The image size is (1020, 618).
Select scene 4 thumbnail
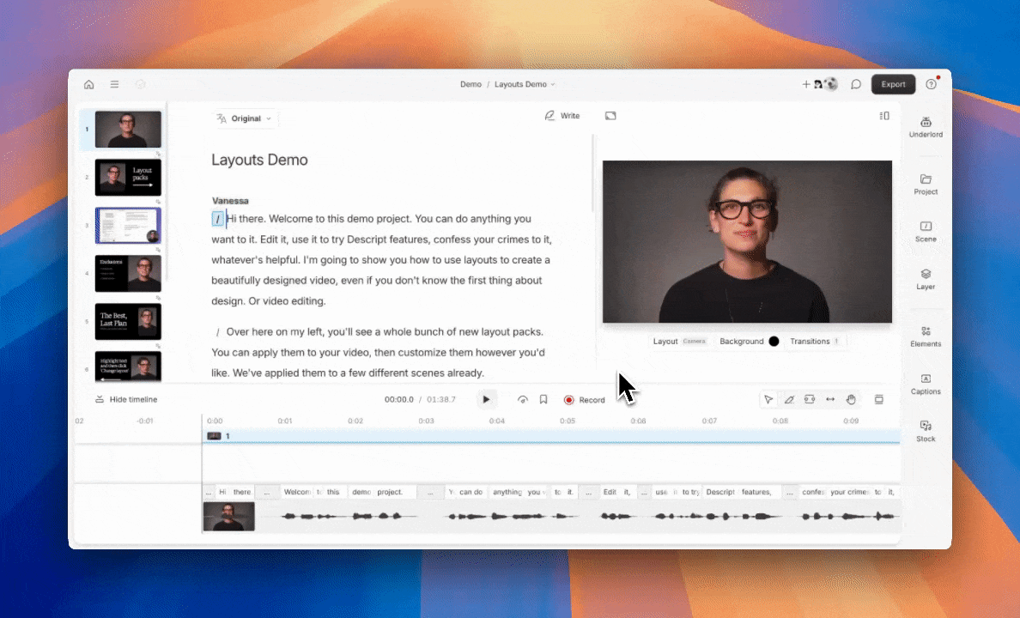coord(128,273)
